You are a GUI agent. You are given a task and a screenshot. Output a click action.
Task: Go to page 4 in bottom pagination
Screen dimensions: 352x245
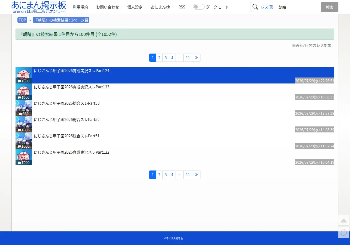point(172,175)
